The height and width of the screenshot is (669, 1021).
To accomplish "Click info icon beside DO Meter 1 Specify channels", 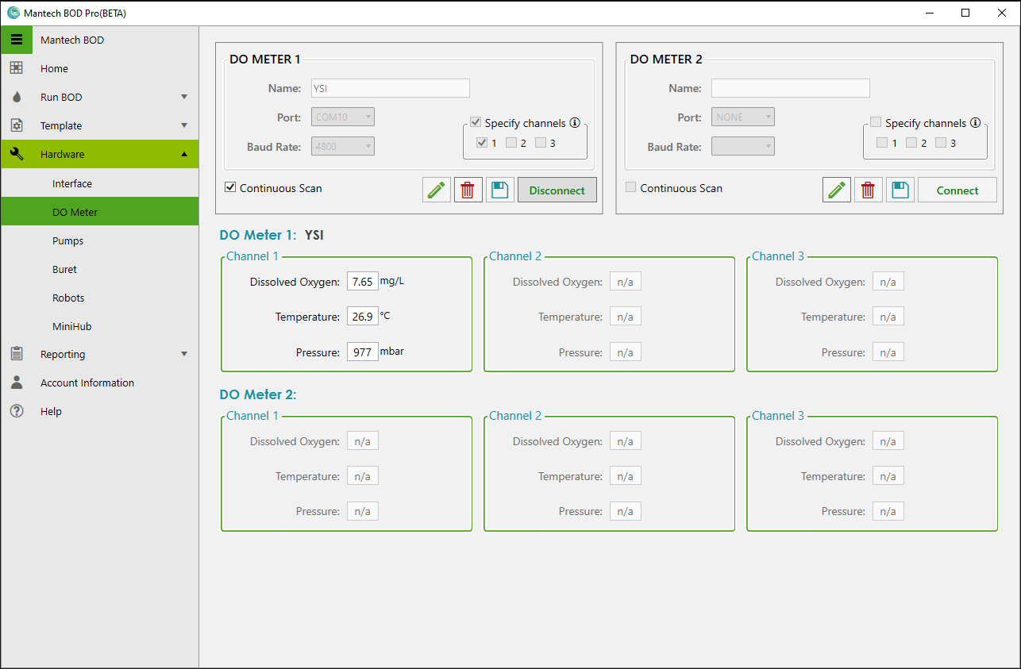I will point(575,123).
